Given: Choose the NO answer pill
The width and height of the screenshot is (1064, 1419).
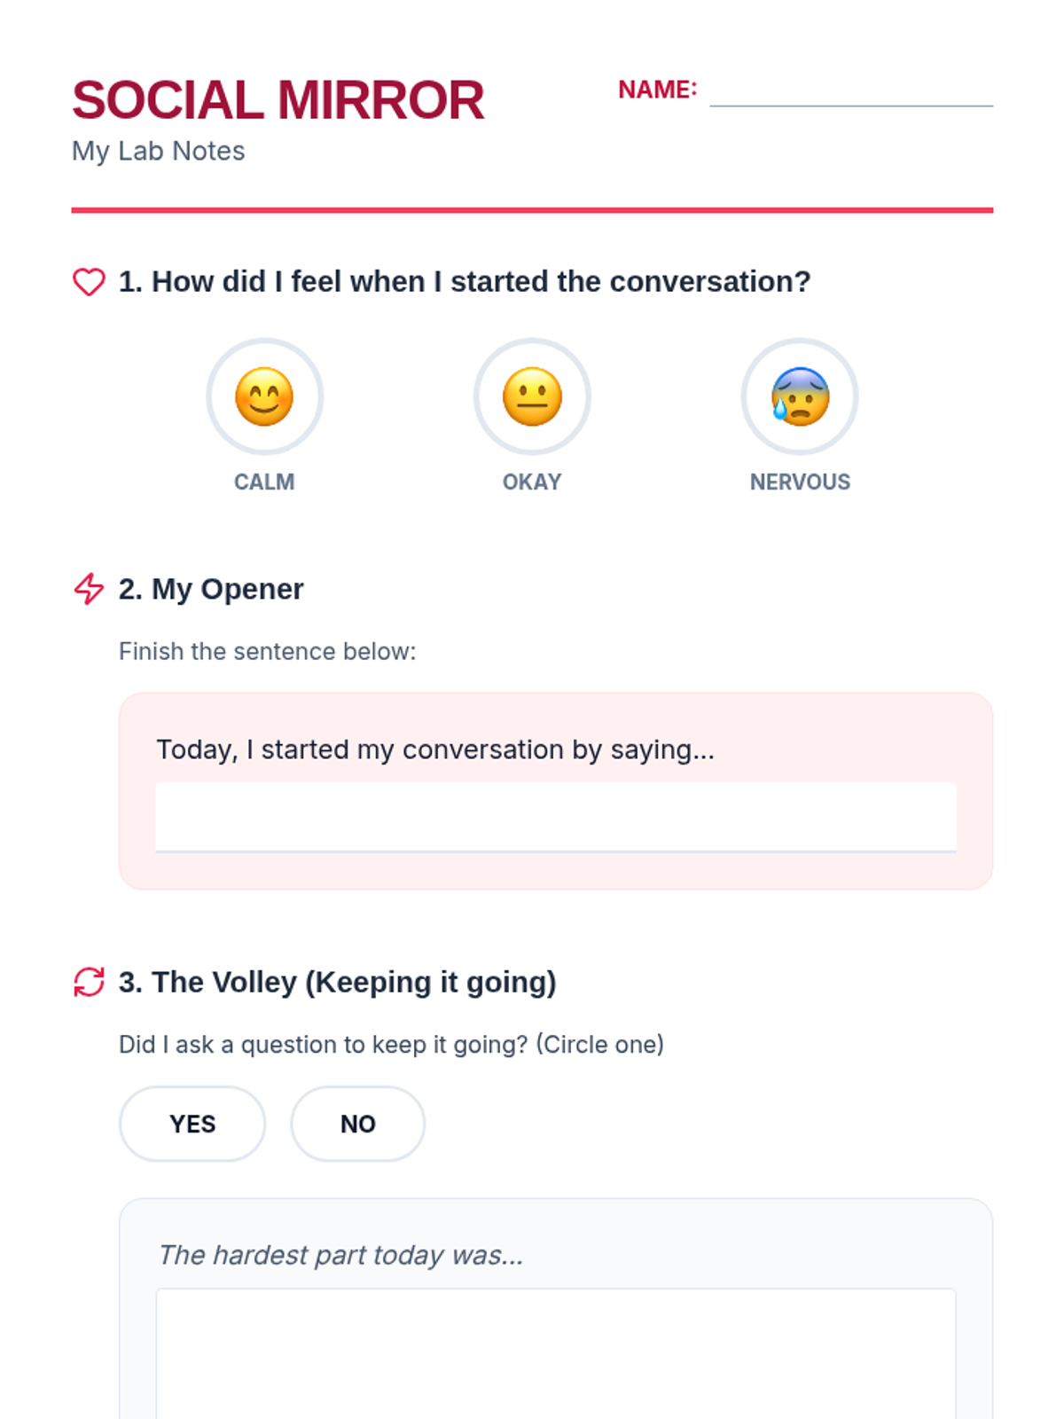Looking at the screenshot, I should 357,1124.
